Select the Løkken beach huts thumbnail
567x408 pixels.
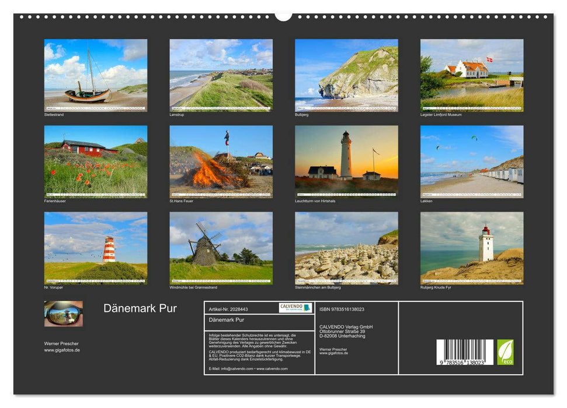[471, 162]
